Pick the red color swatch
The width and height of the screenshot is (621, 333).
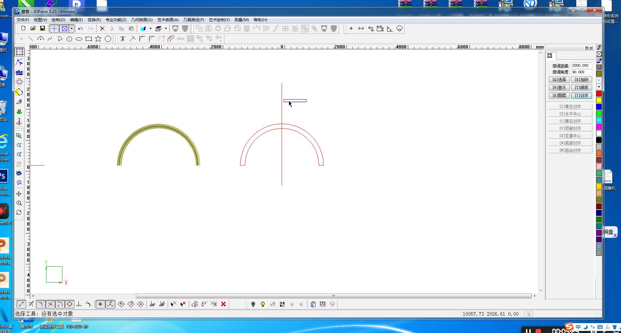pos(599,94)
